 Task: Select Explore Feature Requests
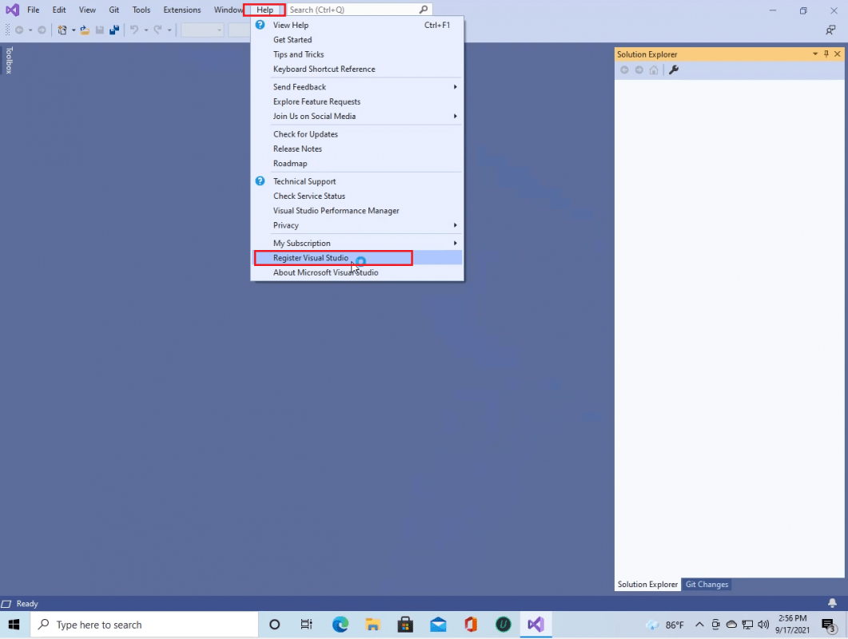[x=357, y=101]
